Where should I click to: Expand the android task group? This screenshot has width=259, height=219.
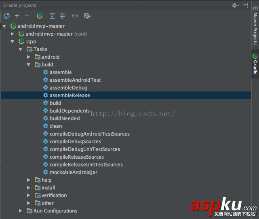click(x=29, y=57)
